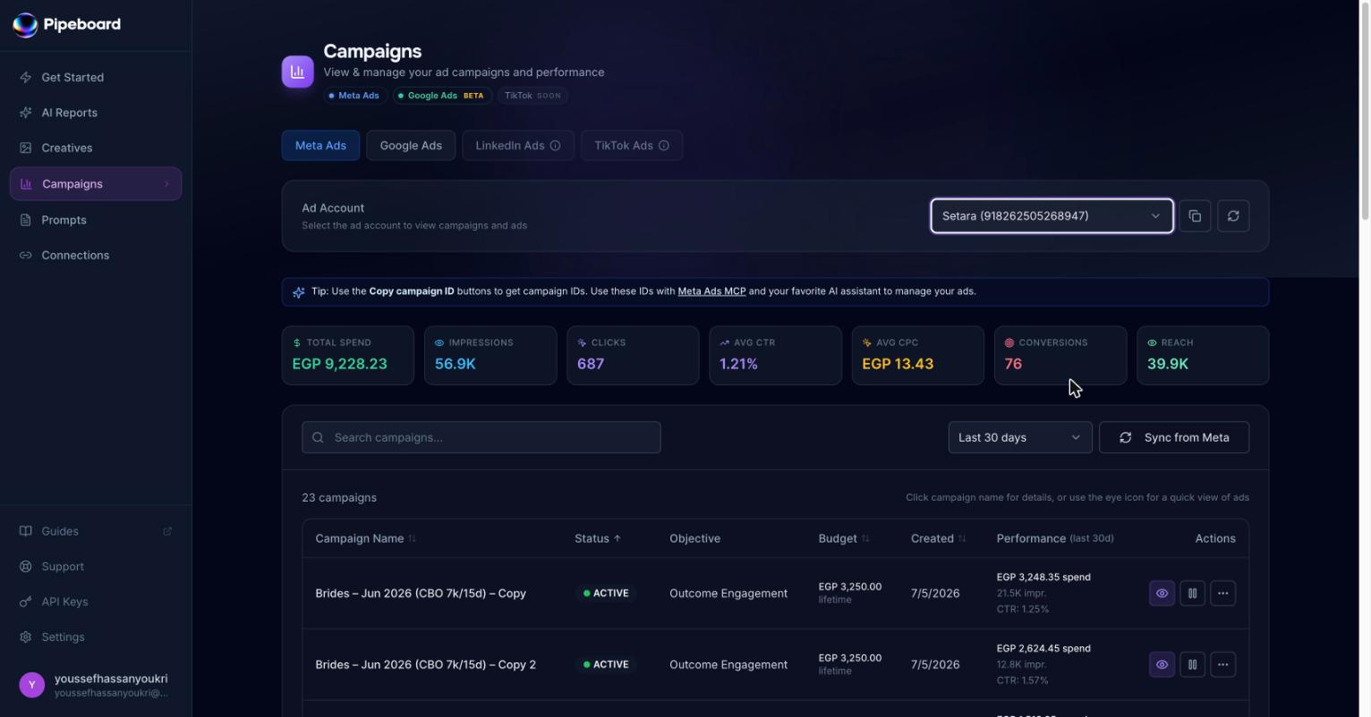Quick view ads for Brides Copy campaign
1371x717 pixels.
[1162, 593]
